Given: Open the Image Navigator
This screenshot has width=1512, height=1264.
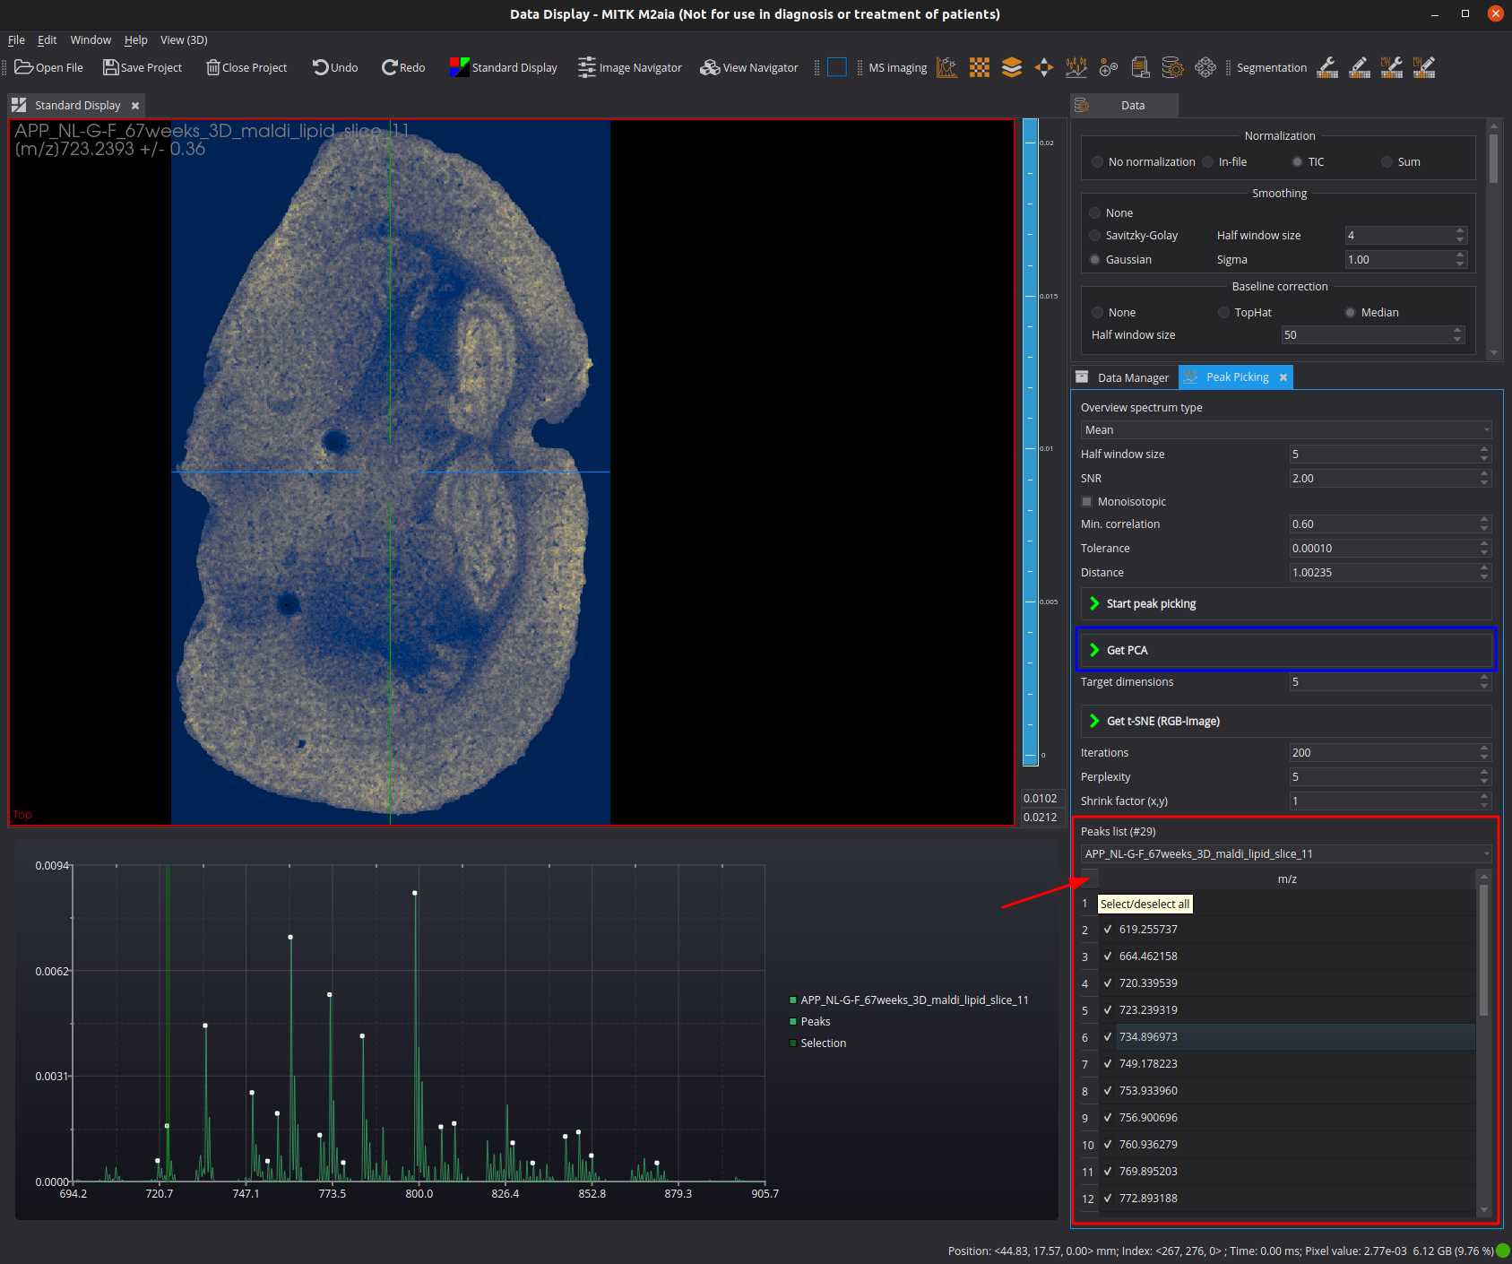Looking at the screenshot, I should click(x=629, y=67).
